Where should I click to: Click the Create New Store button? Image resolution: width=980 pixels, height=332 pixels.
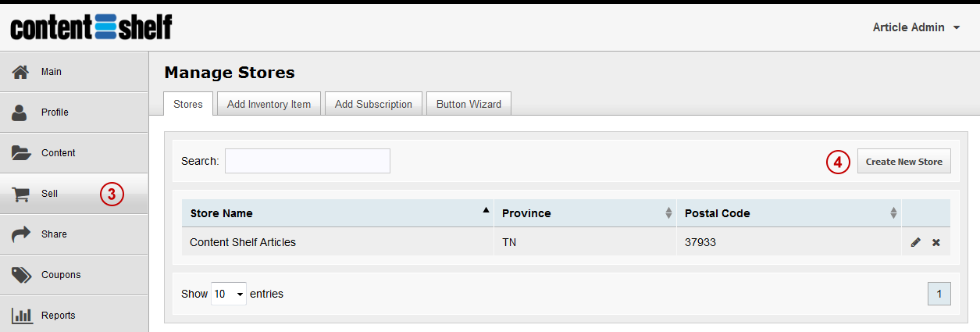904,162
